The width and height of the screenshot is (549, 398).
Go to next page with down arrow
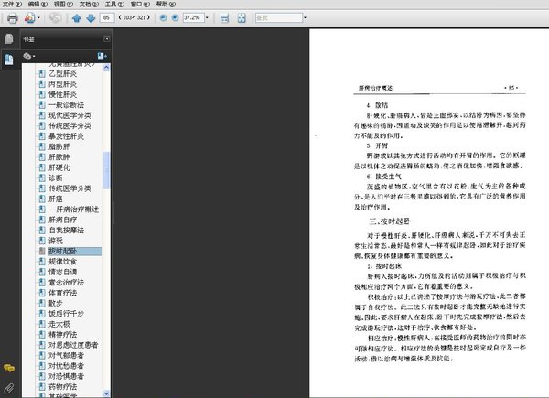[x=91, y=17]
